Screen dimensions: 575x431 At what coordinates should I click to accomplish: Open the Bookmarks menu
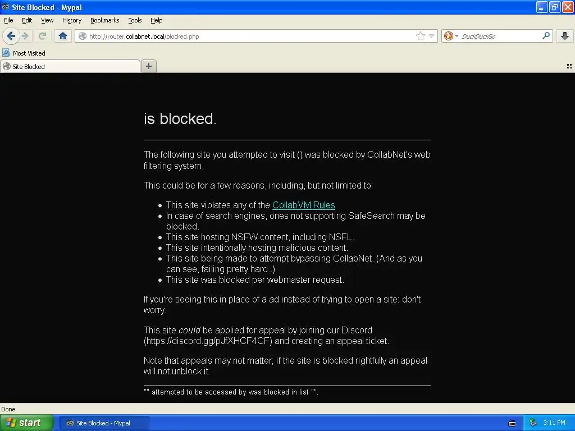105,20
